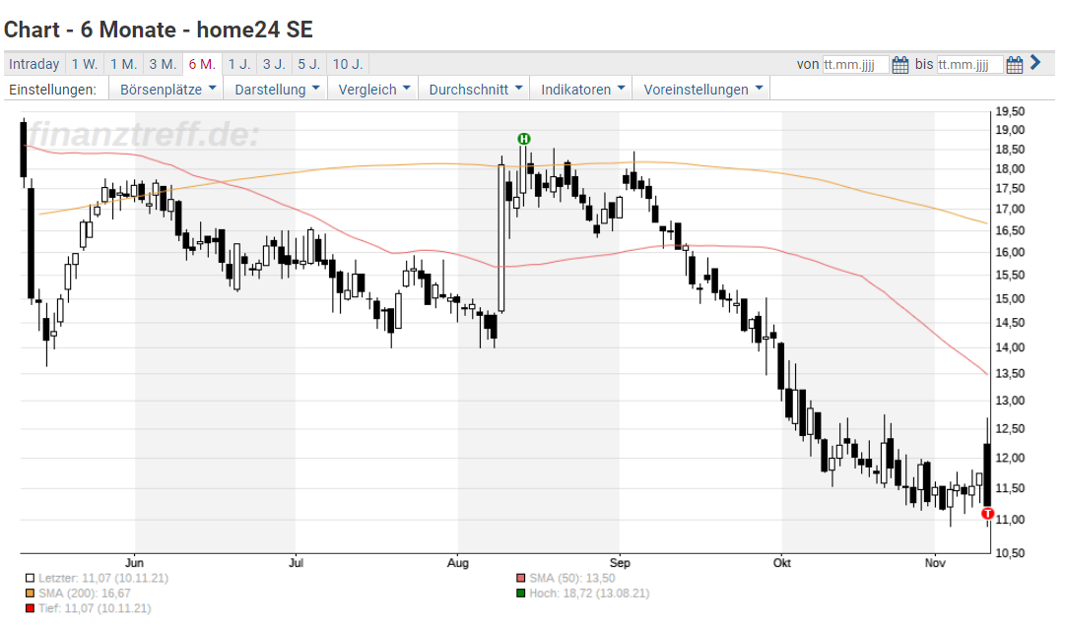Click the 'Jun' x-axis label
This screenshot has height=625, width=1065.
point(135,563)
